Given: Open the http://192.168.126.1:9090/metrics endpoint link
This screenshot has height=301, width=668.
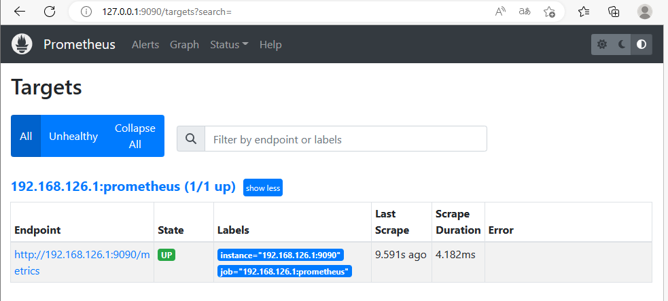Looking at the screenshot, I should pyautogui.click(x=82, y=263).
